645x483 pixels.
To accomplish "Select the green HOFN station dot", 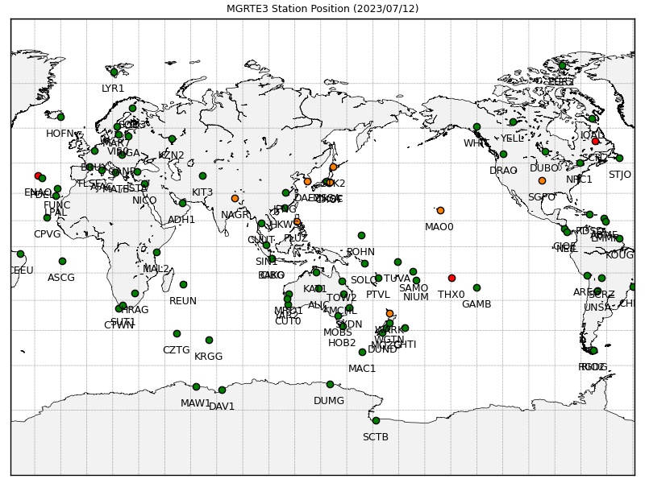I will click(61, 117).
